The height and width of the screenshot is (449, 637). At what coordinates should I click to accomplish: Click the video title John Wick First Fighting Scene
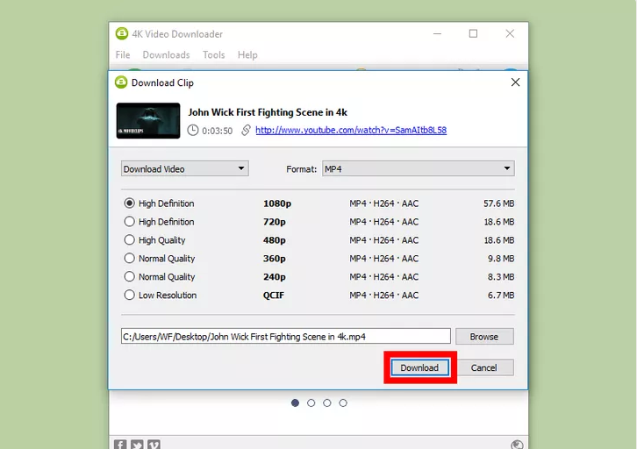268,112
